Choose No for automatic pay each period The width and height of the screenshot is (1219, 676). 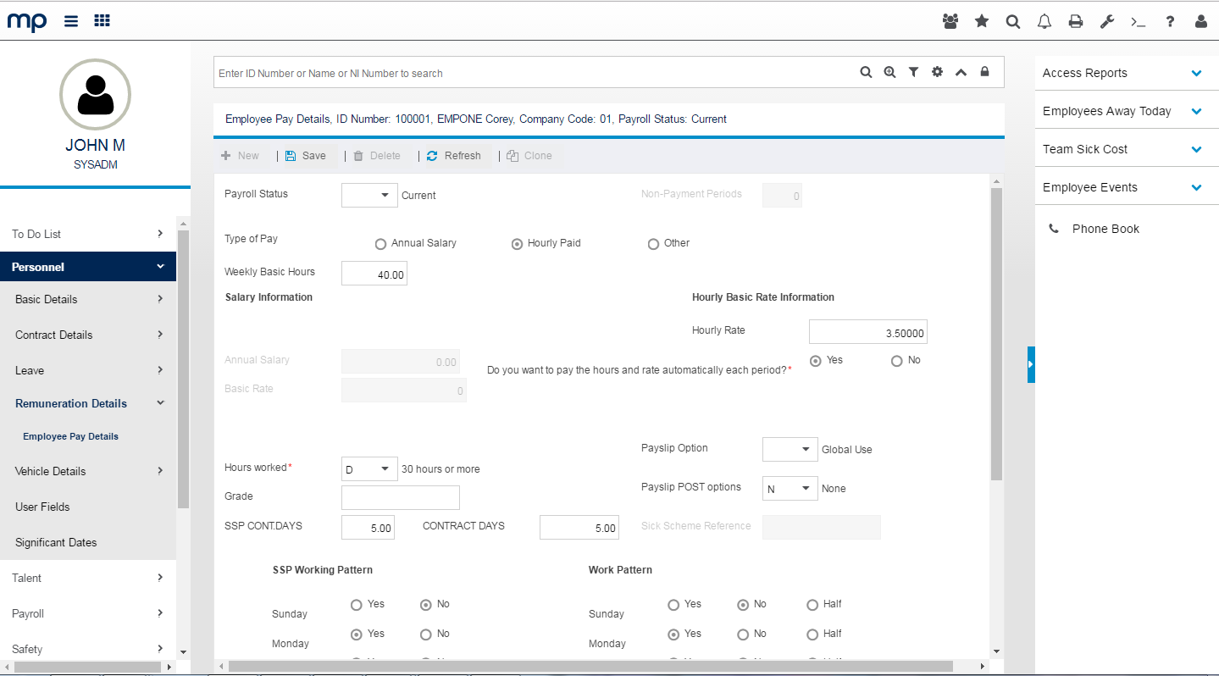click(x=897, y=361)
